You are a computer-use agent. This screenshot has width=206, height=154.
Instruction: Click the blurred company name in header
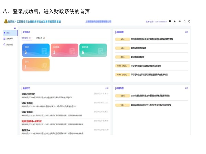pyautogui.click(x=99, y=22)
